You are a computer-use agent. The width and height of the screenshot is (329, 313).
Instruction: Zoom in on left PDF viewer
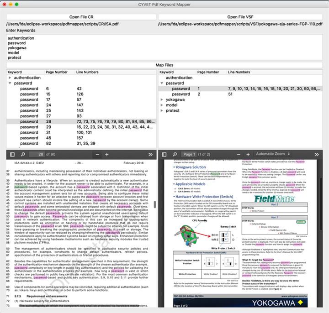tap(107, 155)
